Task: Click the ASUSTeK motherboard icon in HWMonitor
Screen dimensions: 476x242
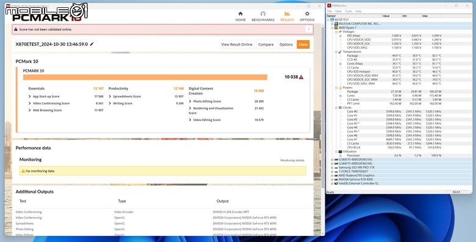Action: coord(336,24)
